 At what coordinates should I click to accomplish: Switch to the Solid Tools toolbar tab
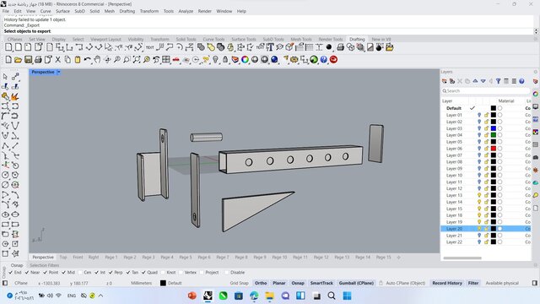pos(186,40)
